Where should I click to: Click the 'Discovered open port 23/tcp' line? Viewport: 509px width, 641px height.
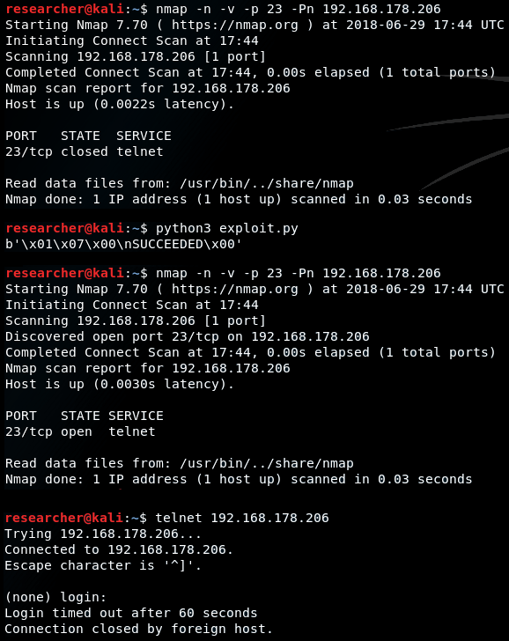tap(188, 336)
